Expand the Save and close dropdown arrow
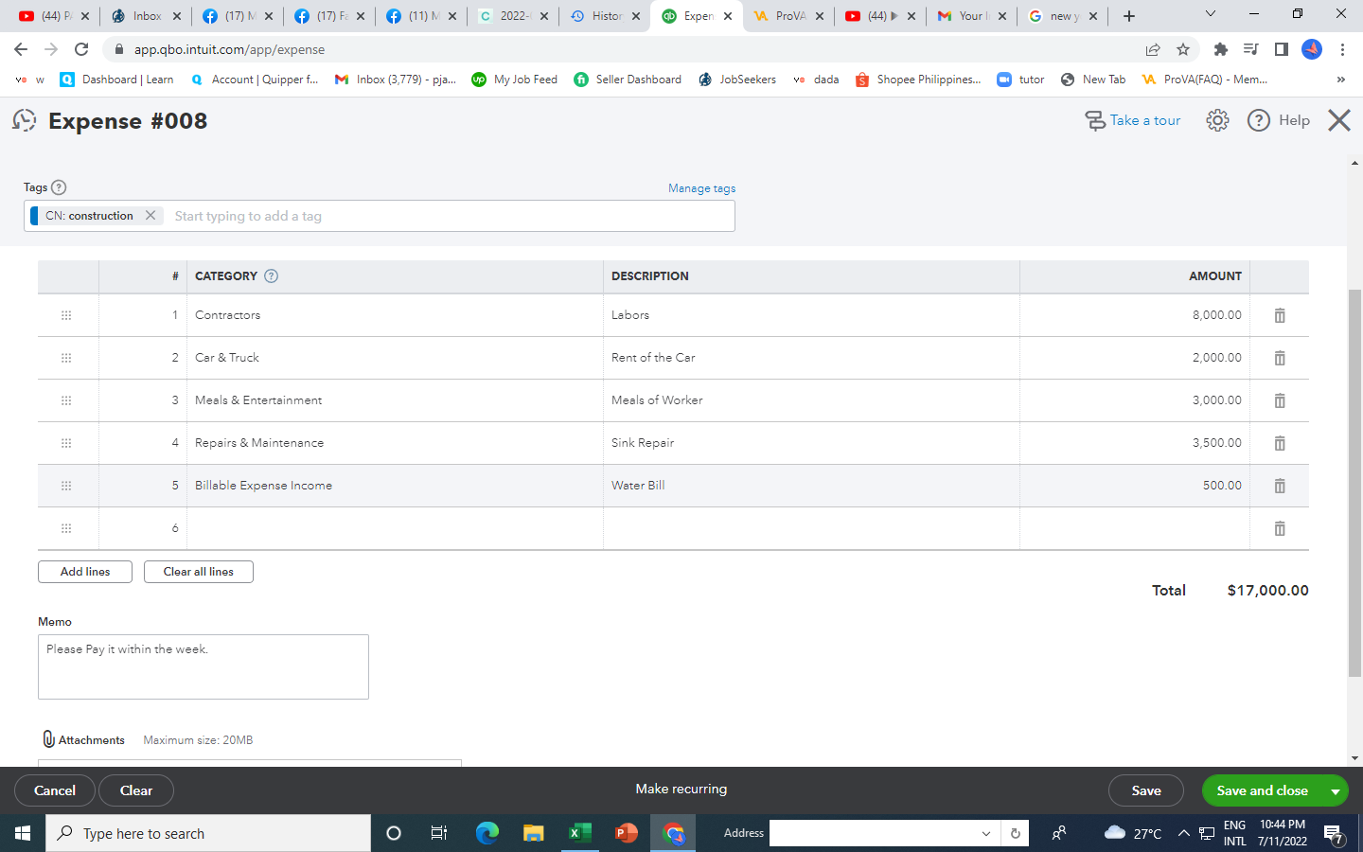Viewport: 1363px width, 852px height. pyautogui.click(x=1336, y=790)
